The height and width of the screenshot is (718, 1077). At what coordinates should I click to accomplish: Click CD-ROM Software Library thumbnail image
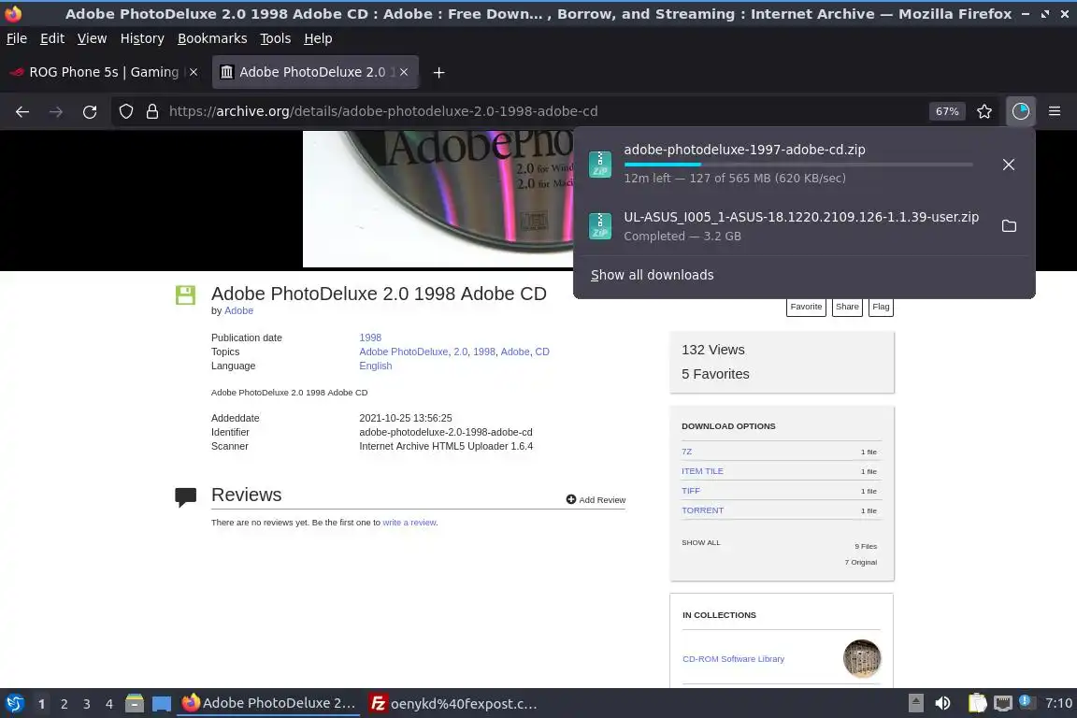point(861,659)
